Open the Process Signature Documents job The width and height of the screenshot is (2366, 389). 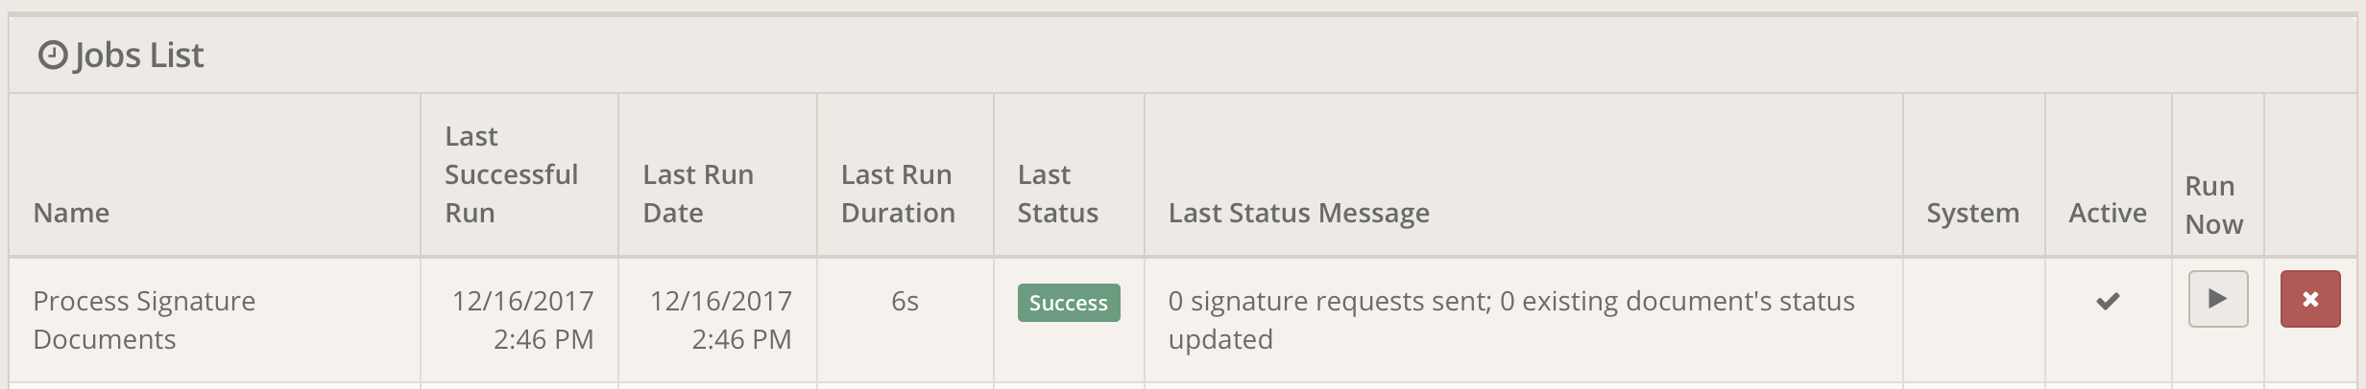point(144,320)
